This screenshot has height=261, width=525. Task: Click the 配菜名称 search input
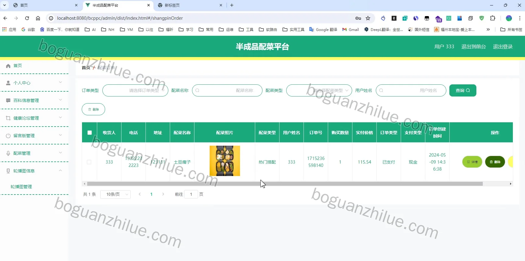[x=227, y=90]
